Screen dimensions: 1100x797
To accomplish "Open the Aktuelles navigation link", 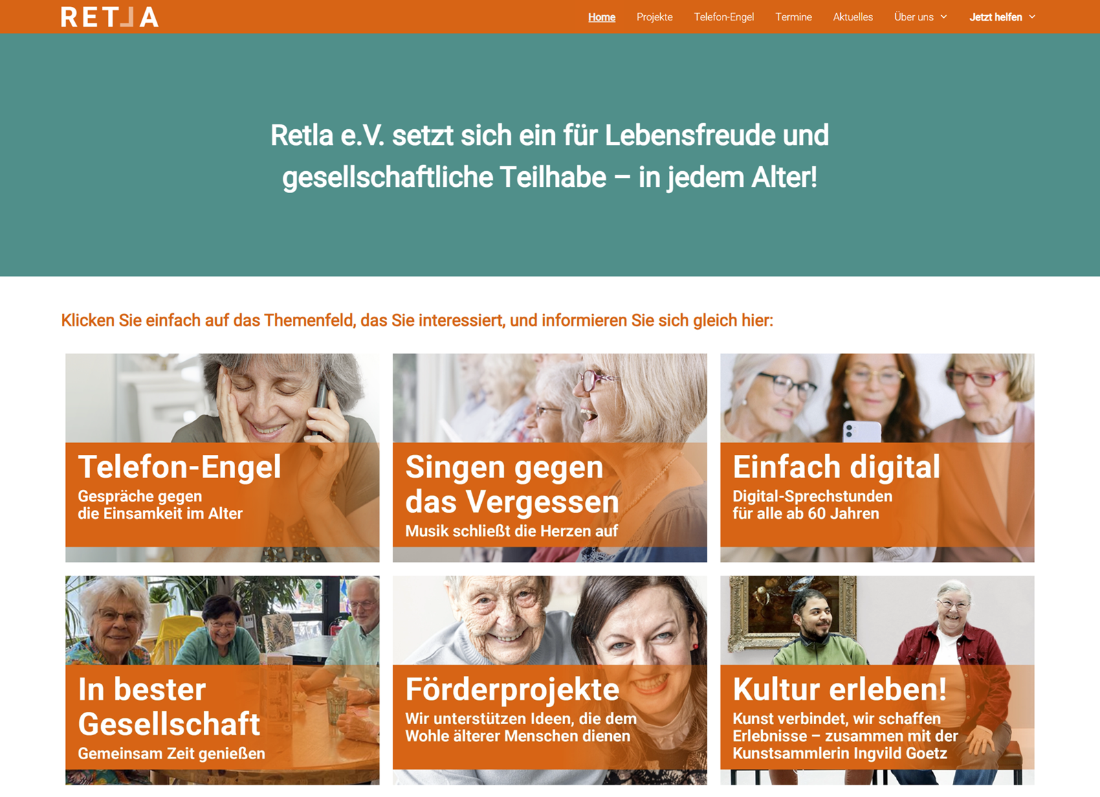I will coord(853,17).
